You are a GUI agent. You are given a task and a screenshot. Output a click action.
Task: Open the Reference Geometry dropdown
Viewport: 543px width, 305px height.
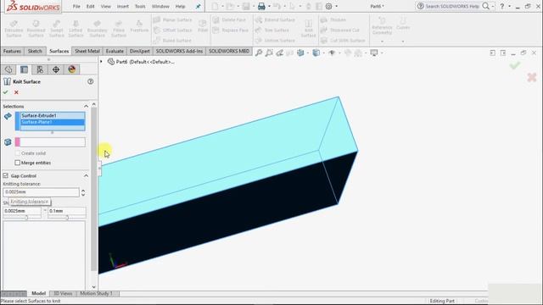382,42
